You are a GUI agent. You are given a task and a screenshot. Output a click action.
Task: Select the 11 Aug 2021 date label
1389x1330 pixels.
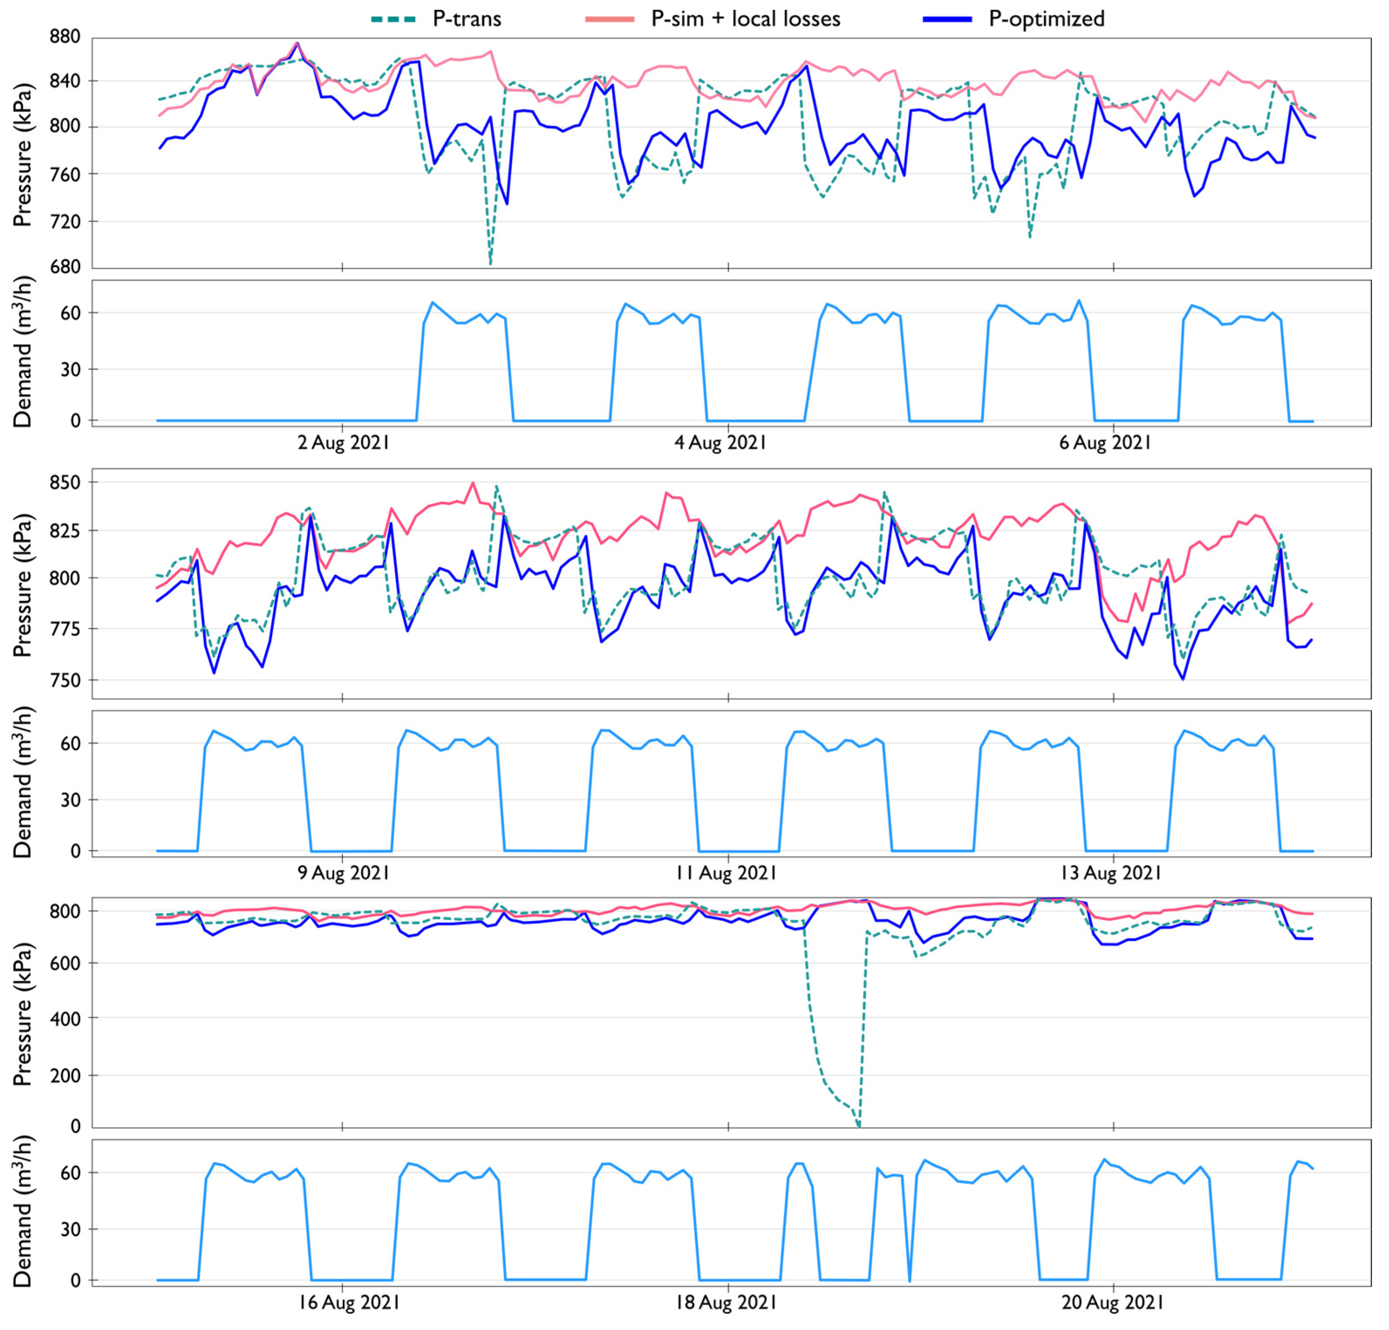726,873
